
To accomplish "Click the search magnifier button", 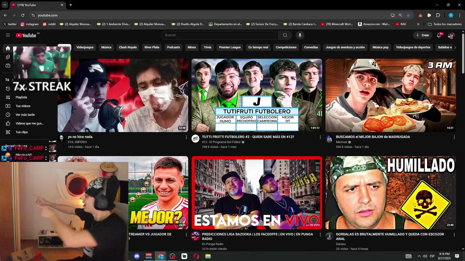I will pyautogui.click(x=285, y=35).
